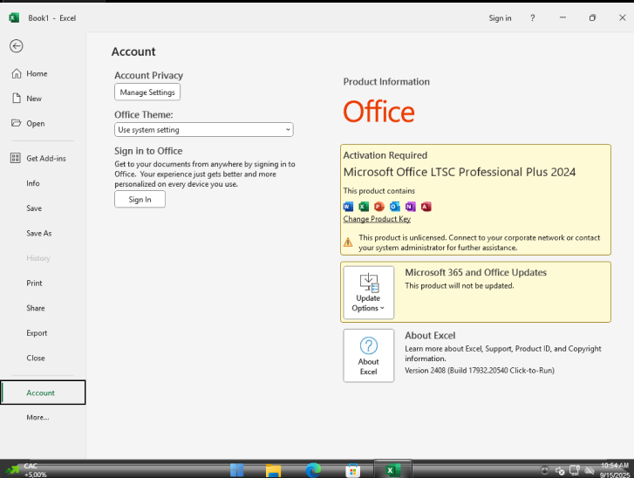Image resolution: width=634 pixels, height=478 pixels.
Task: Click the network icon in system tray
Action: coord(575,470)
